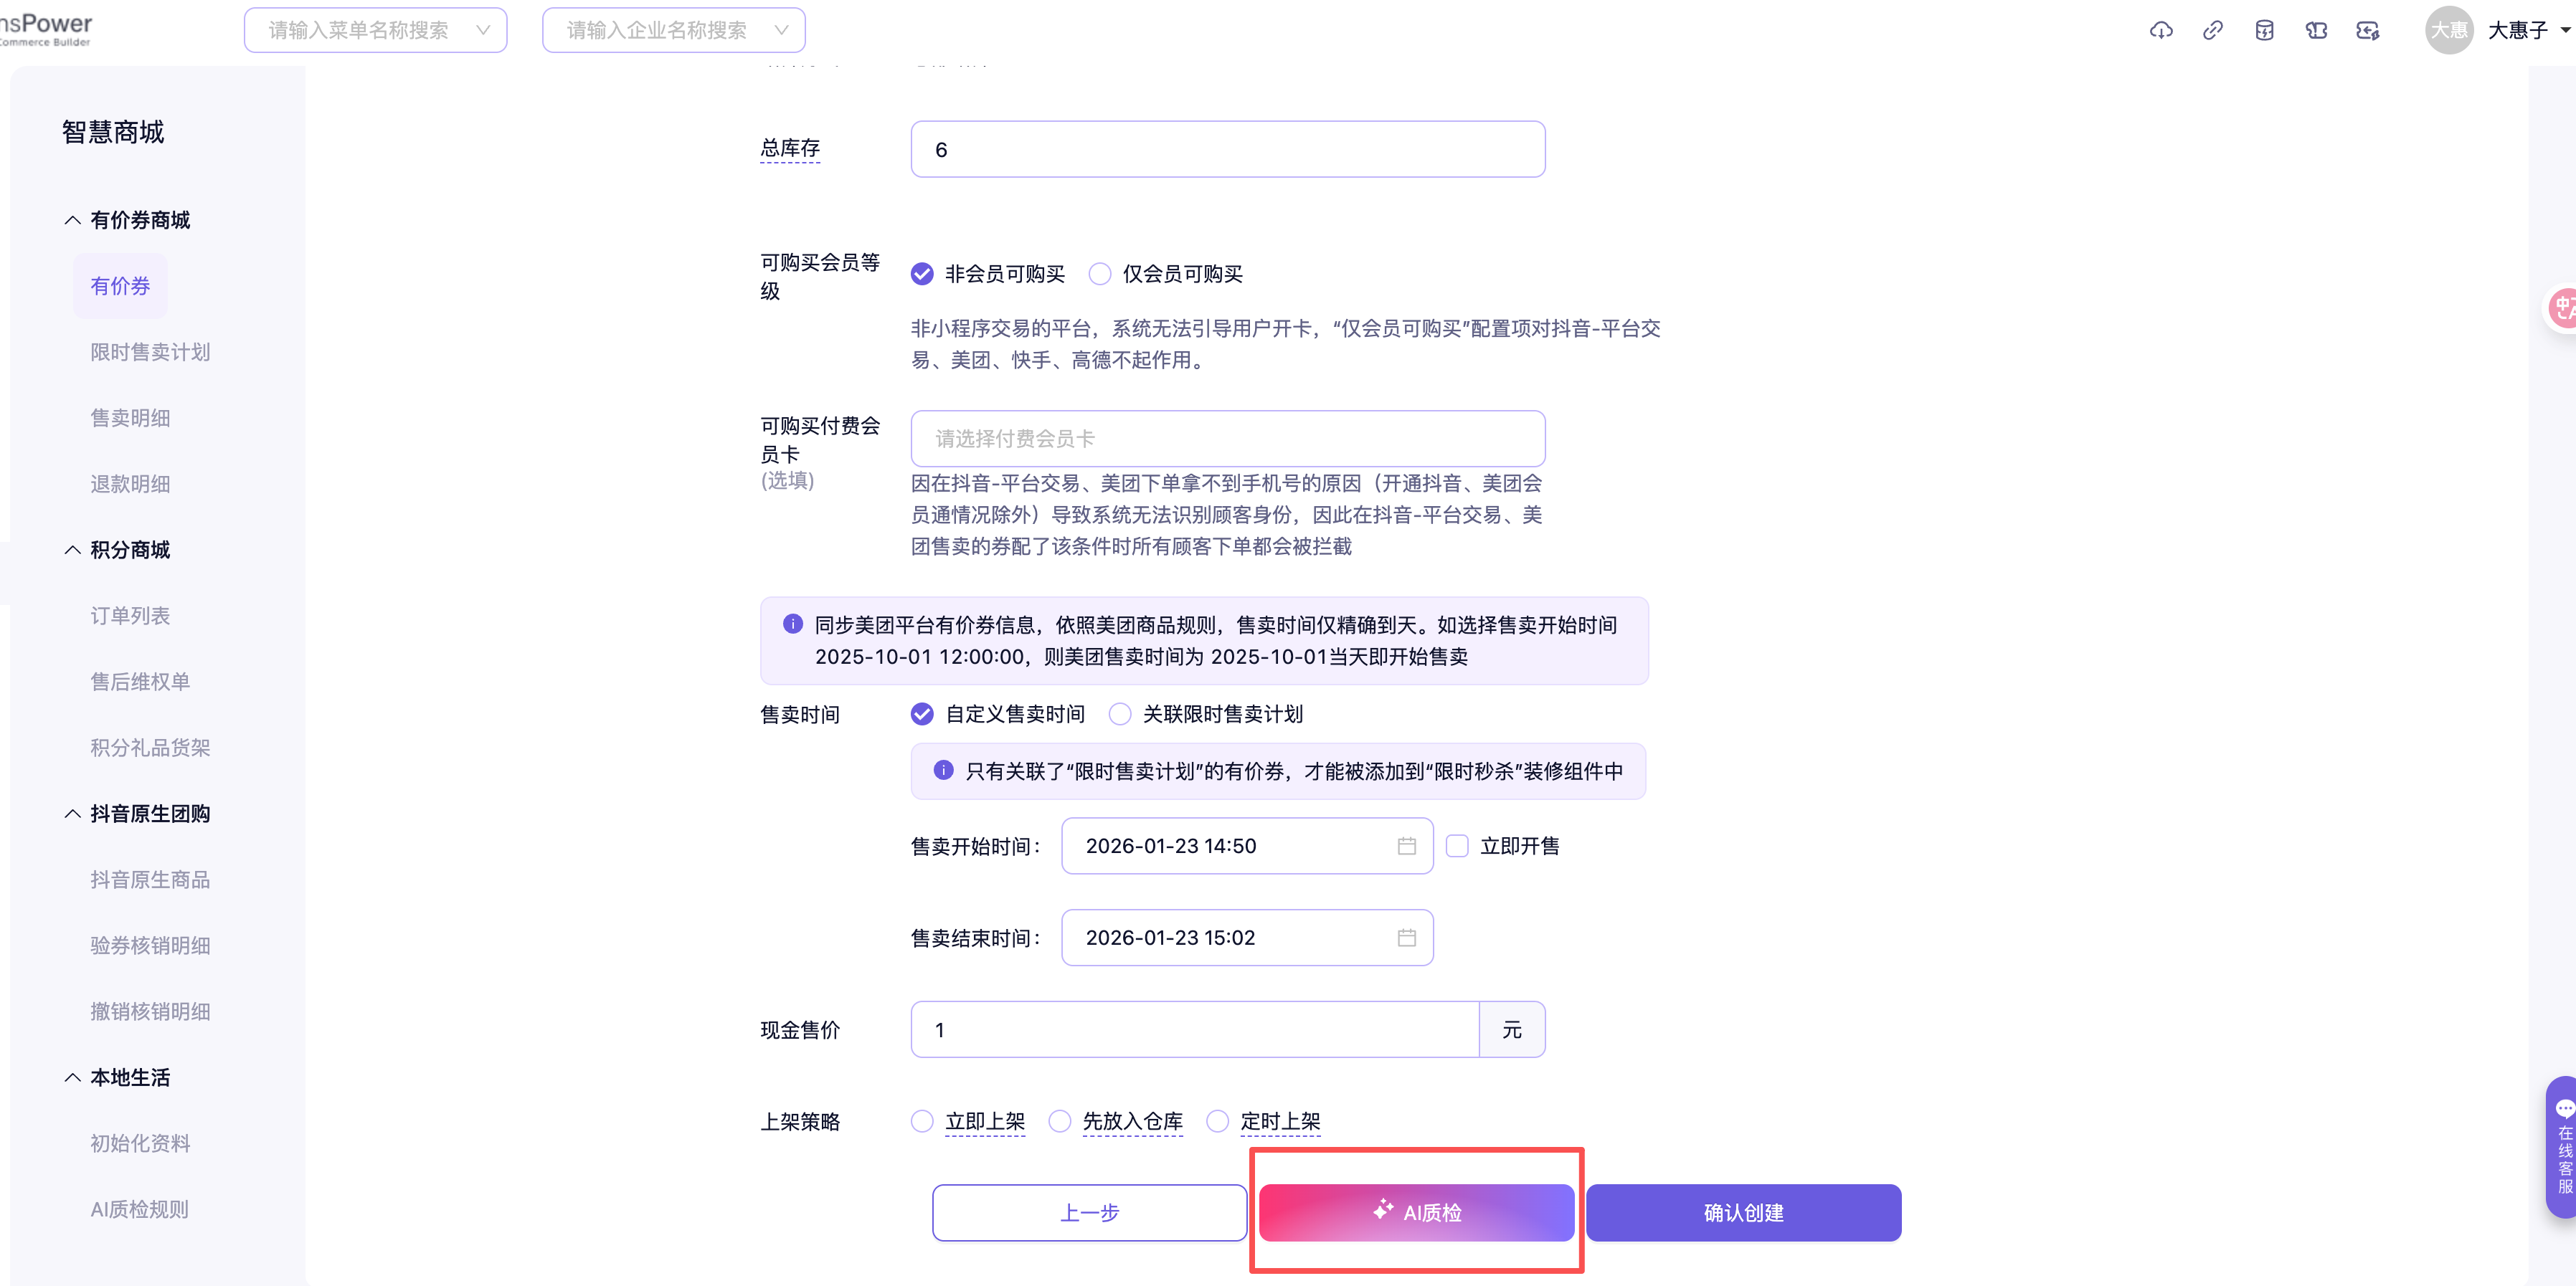
Task: Enable the 立即开售 checkbox
Action: point(1458,847)
